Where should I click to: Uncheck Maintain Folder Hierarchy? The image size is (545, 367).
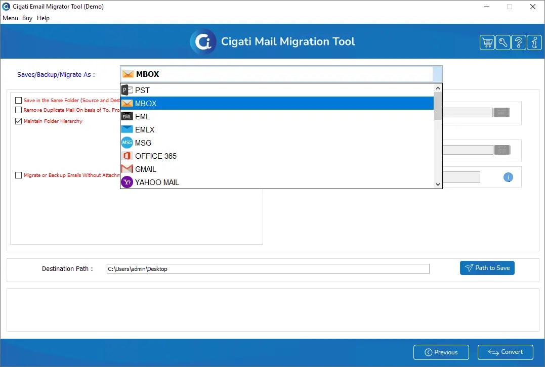(x=18, y=121)
